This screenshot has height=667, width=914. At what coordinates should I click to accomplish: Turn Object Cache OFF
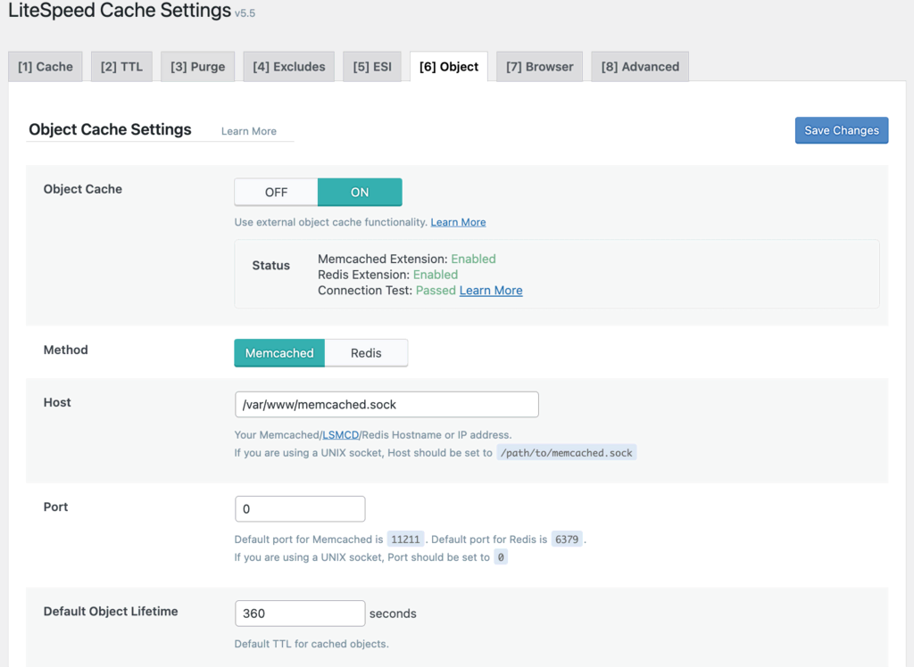click(276, 192)
